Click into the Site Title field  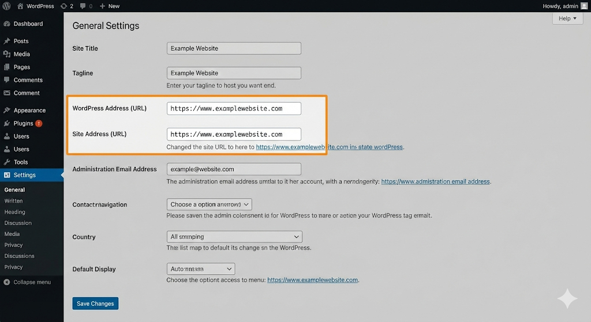point(234,48)
